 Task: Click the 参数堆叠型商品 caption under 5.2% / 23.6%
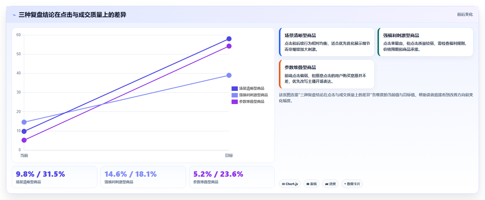point(206,182)
